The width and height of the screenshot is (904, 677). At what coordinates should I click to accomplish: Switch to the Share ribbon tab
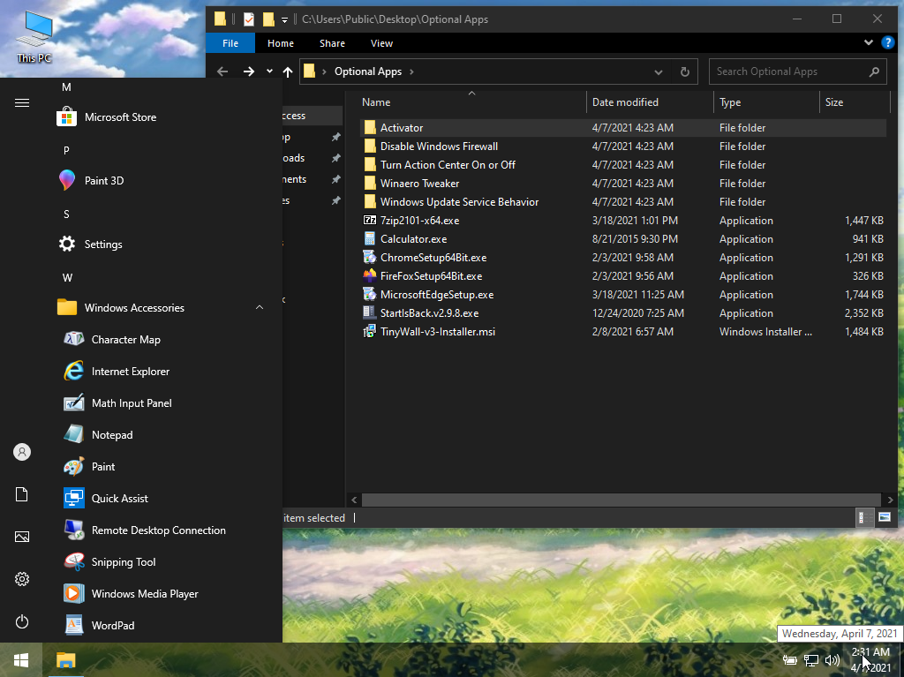(x=332, y=43)
